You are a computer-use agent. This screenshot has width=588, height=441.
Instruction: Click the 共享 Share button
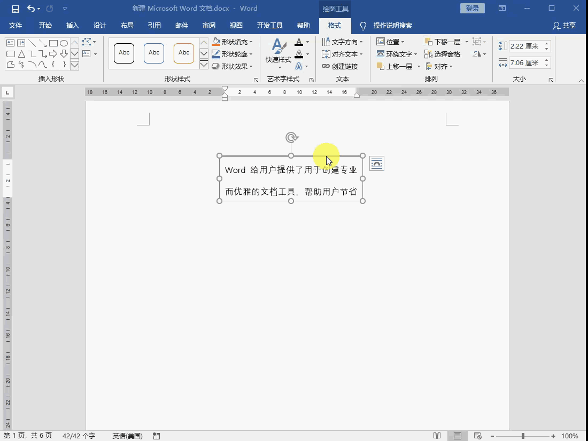pos(564,26)
